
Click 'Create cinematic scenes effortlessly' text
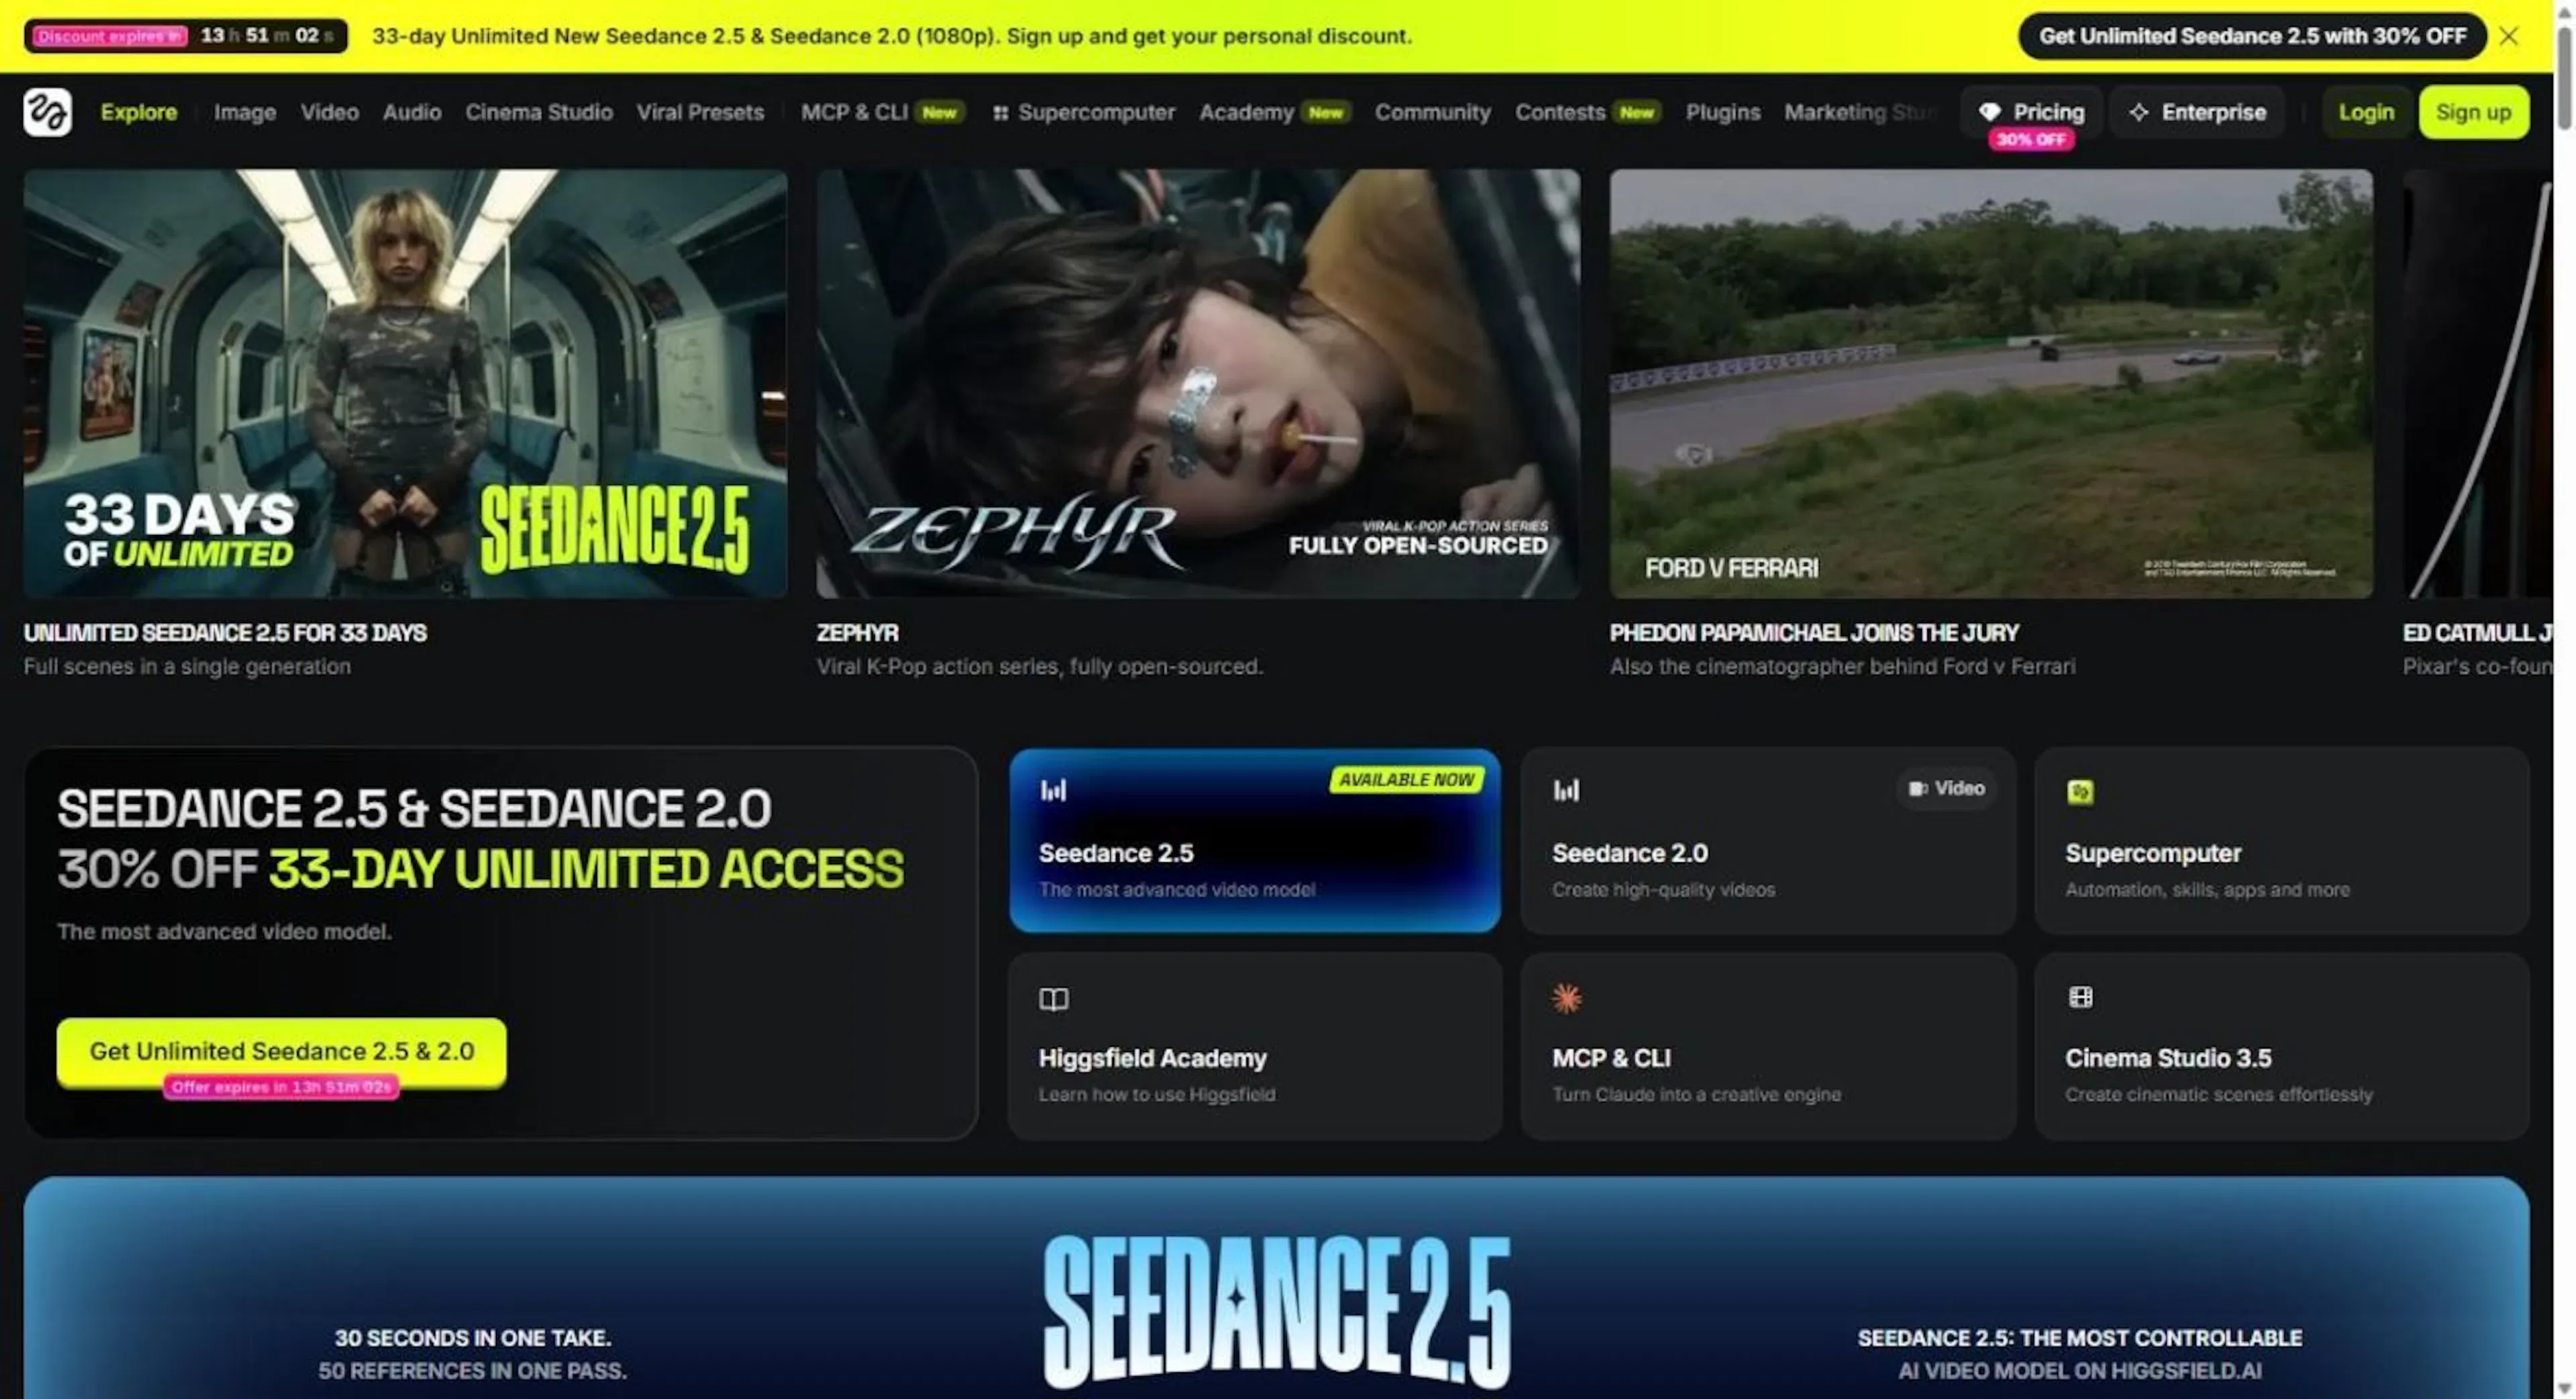point(2219,1095)
